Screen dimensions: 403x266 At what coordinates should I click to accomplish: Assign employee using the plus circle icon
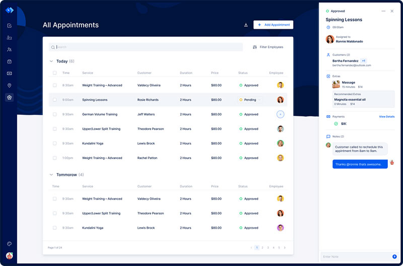click(x=280, y=114)
